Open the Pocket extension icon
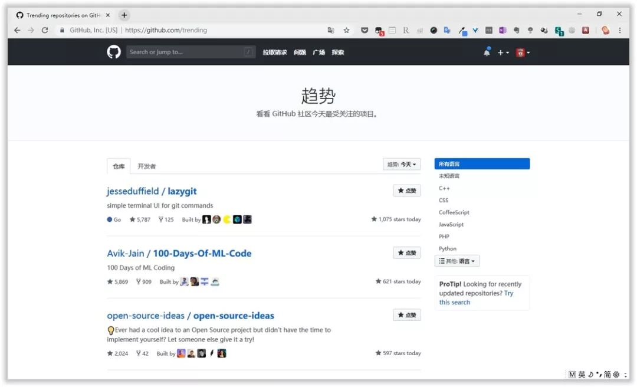Image resolution: width=637 pixels, height=387 pixels. [x=365, y=30]
